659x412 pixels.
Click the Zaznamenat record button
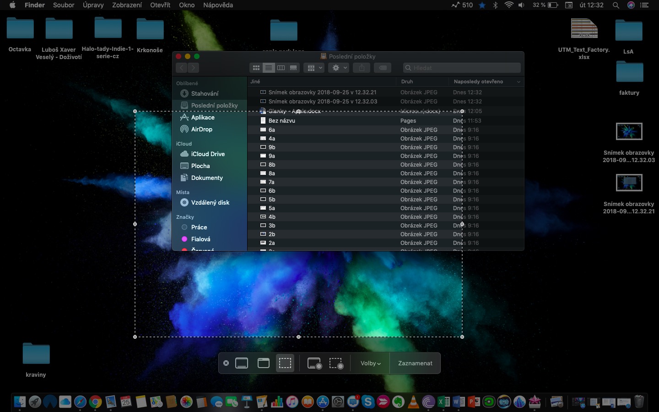tap(415, 363)
